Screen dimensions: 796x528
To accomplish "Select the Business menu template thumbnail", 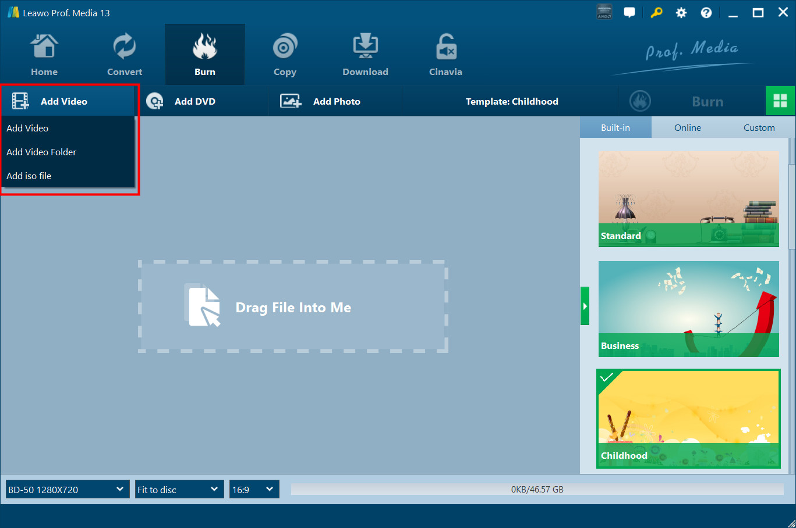I will pos(688,309).
